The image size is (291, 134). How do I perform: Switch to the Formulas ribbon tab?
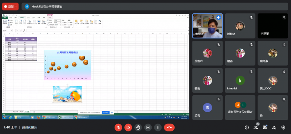tap(28, 17)
